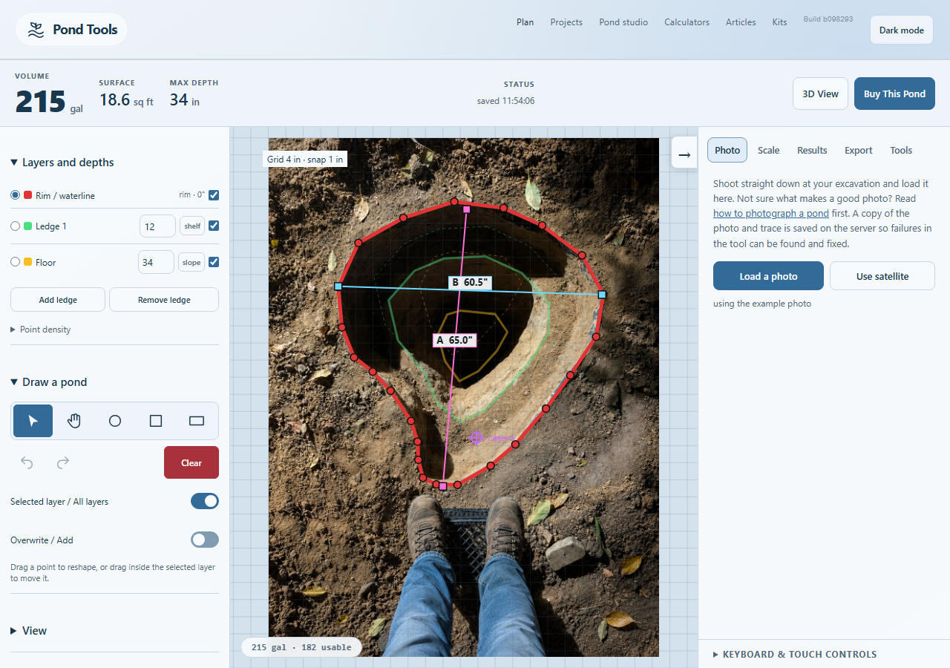
Task: Click the B 60.5" measurement label
Action: point(470,283)
